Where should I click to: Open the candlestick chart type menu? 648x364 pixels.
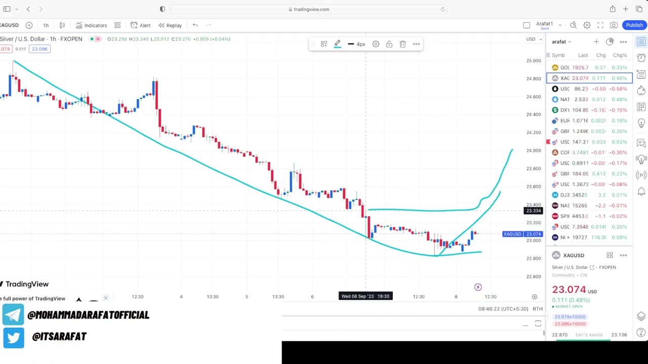coord(62,25)
